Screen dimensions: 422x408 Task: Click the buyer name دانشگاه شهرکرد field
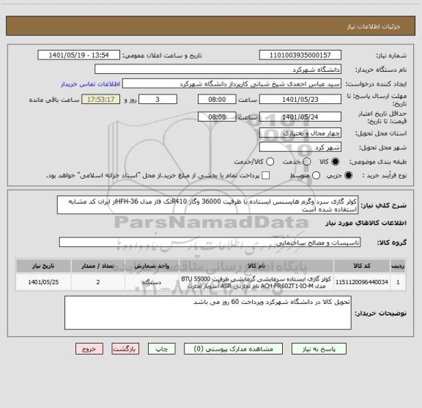[218, 70]
